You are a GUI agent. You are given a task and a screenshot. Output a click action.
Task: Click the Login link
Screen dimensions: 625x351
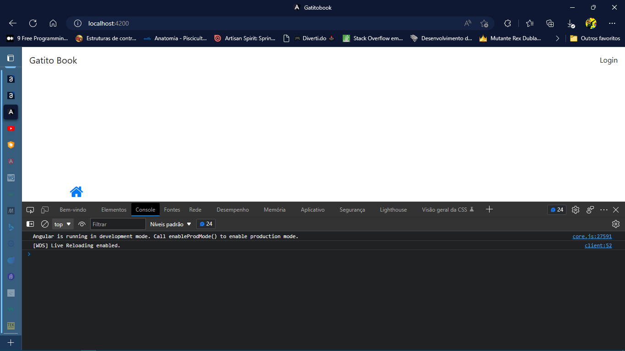coord(609,60)
